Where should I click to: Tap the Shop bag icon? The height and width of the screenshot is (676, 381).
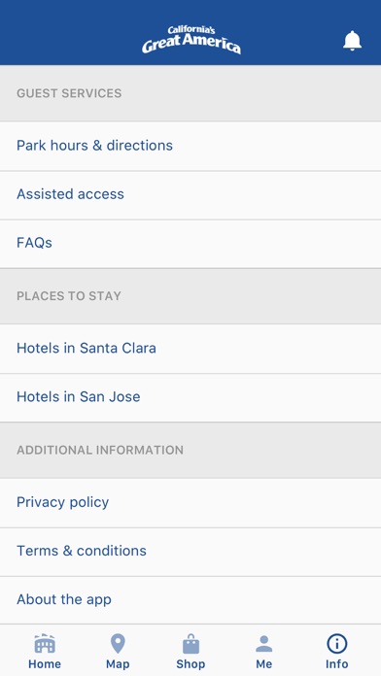coord(190,644)
